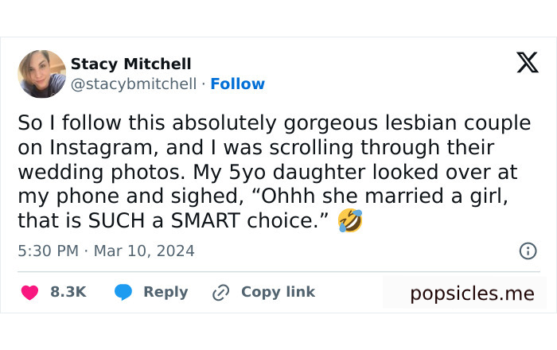Click the popsicles.me watermark
557x350 pixels.
472,294
